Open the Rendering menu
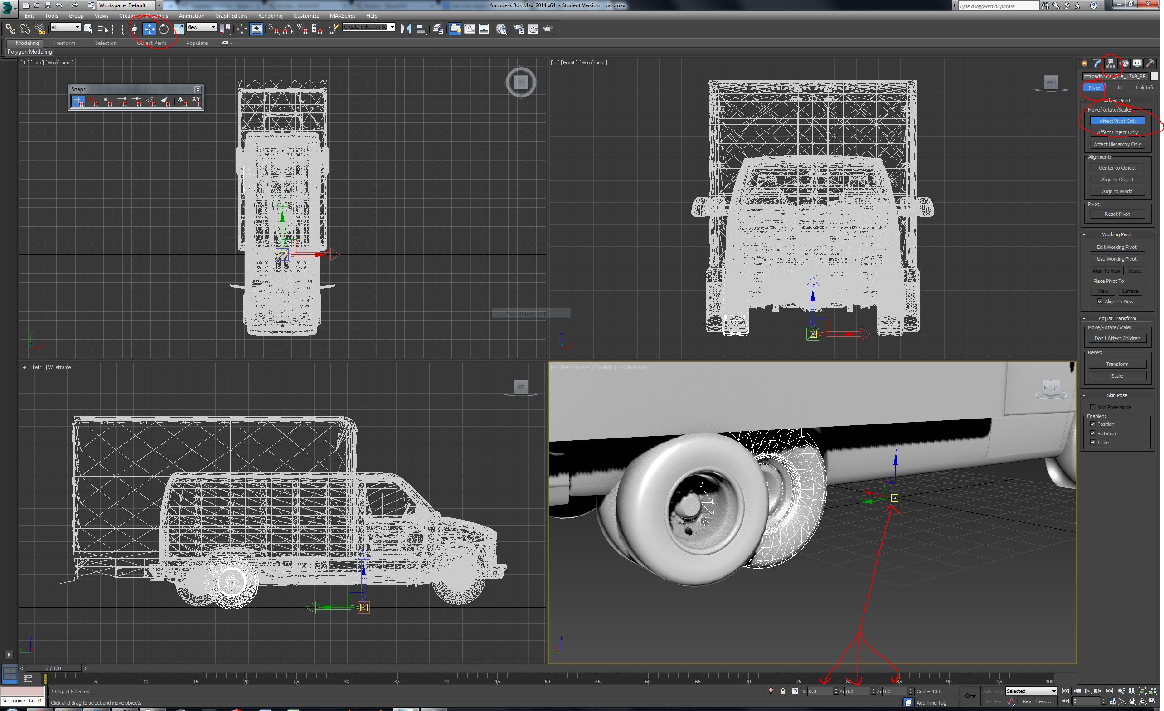 [x=270, y=15]
